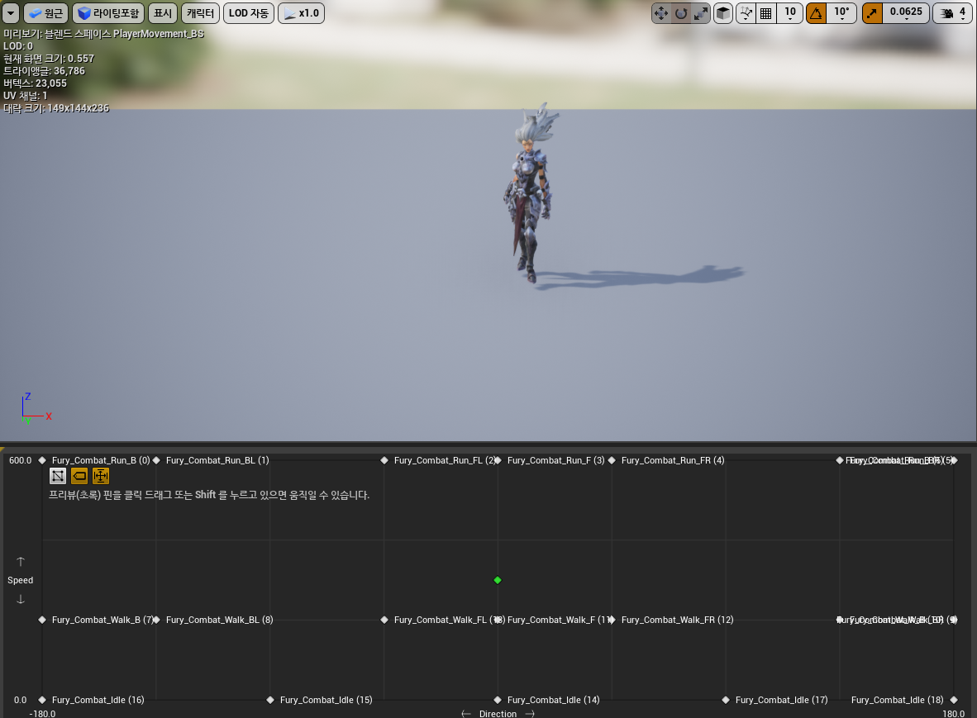Click the Speed axis label

pos(21,580)
